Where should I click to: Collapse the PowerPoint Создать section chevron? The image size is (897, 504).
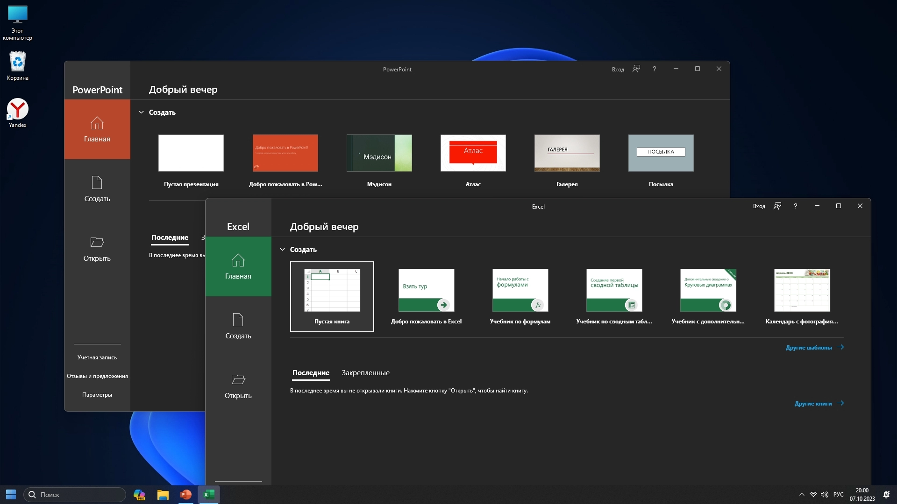pos(141,112)
